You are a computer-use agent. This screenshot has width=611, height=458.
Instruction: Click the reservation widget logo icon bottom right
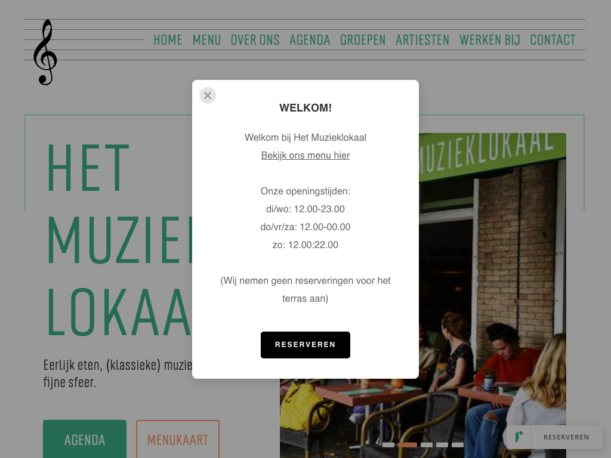(x=519, y=437)
